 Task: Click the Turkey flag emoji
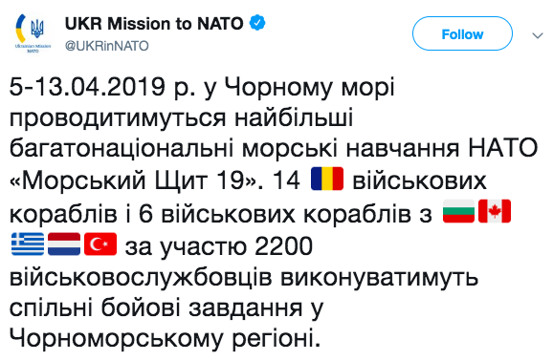coord(100,244)
